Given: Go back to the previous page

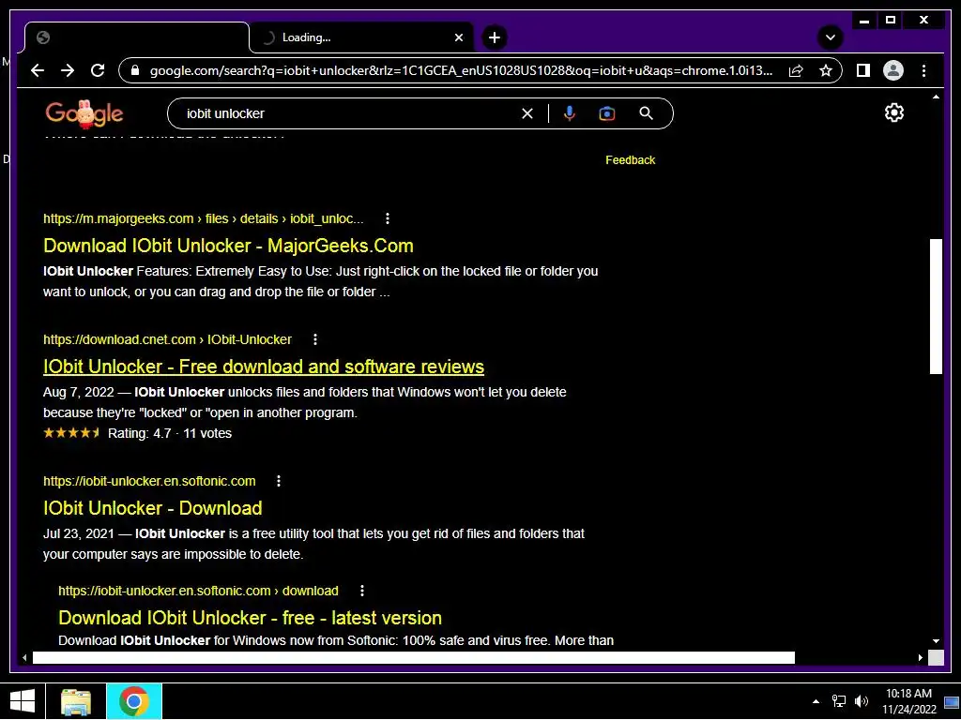Looking at the screenshot, I should [38, 70].
